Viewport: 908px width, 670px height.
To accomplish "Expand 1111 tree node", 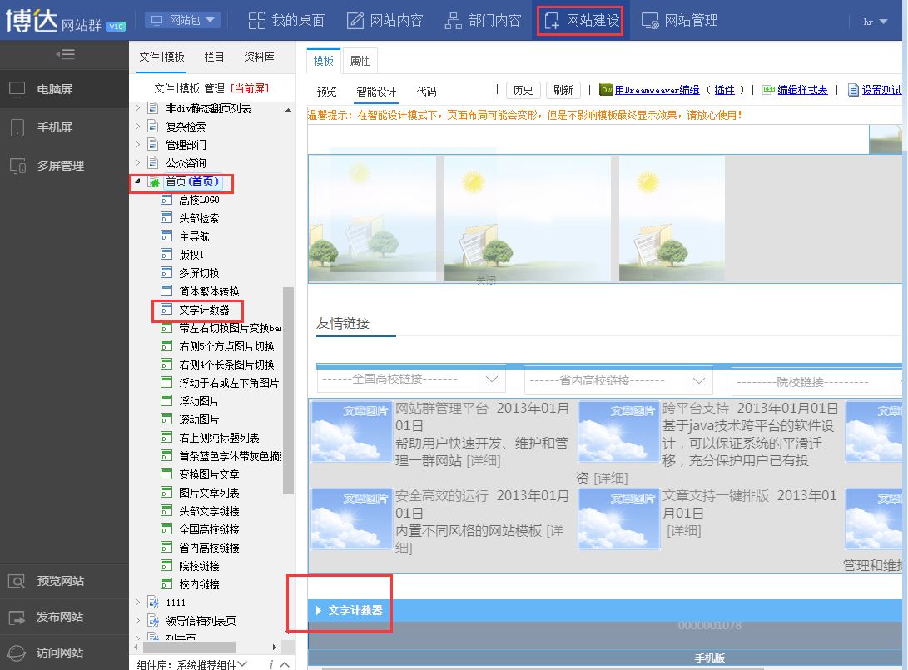I will 137,603.
